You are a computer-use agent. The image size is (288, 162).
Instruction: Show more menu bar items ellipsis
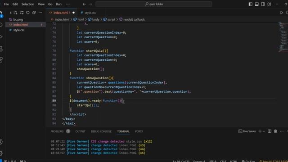68,4
